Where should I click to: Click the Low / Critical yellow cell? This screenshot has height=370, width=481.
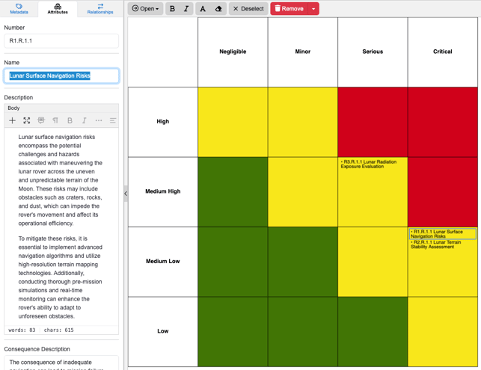point(443,332)
